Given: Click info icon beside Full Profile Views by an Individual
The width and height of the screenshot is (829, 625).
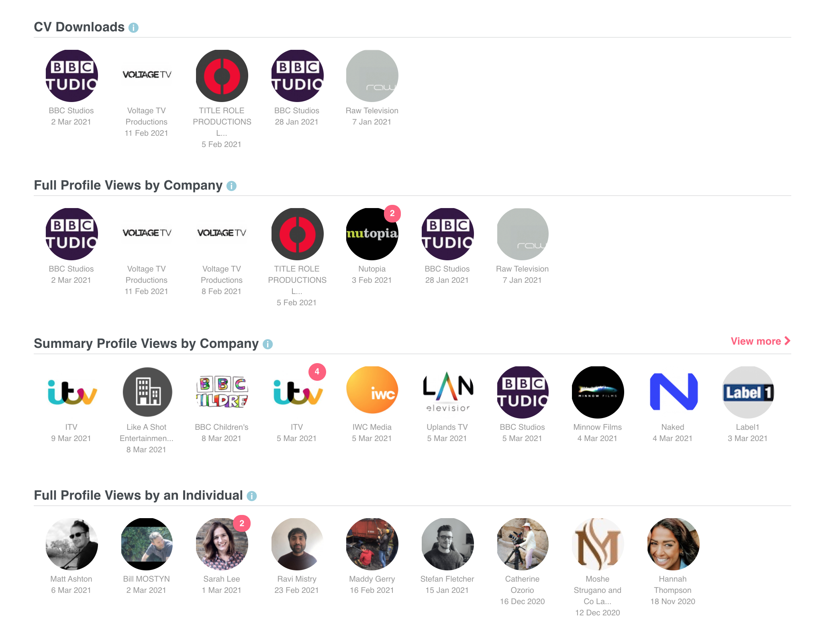Looking at the screenshot, I should pyautogui.click(x=251, y=496).
